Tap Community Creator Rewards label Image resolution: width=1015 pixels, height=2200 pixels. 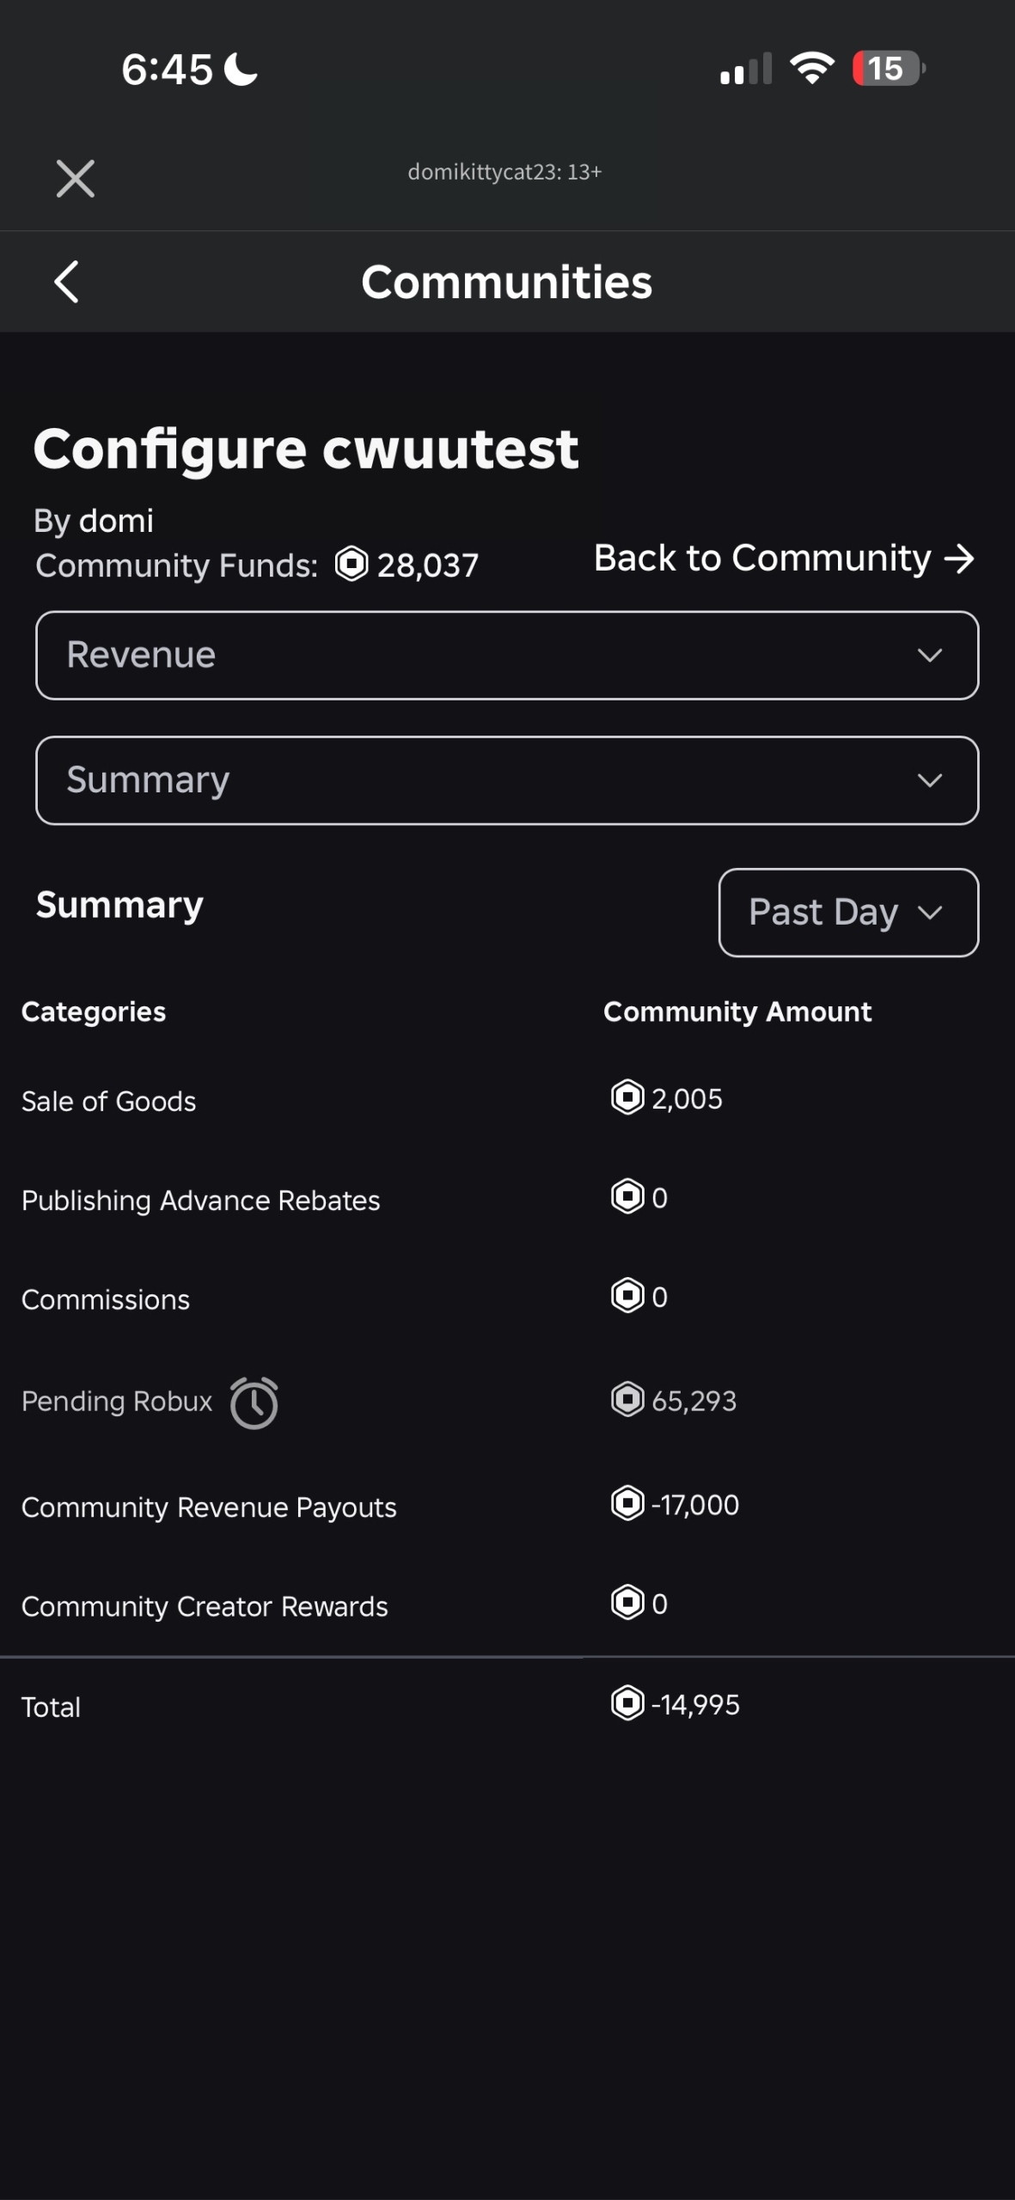coord(205,1606)
